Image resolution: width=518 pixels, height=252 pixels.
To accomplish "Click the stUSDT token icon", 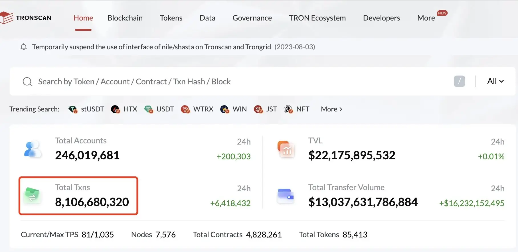I will point(73,109).
